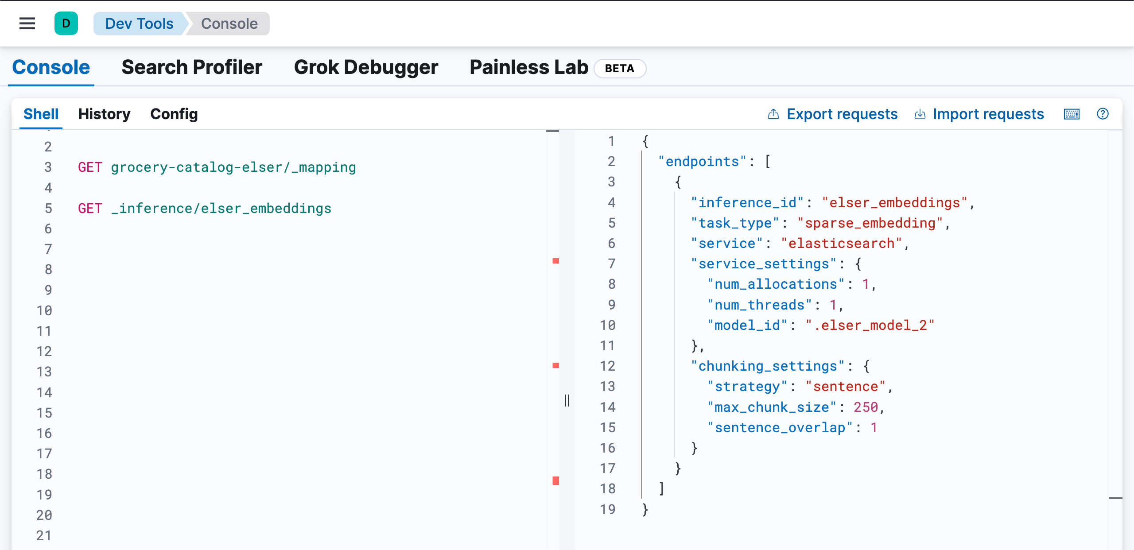Click the "service_settings" line
This screenshot has width=1134, height=550.
776,264
